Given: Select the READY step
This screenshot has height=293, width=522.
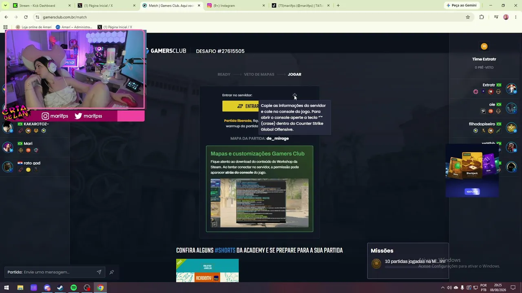Looking at the screenshot, I should (224, 74).
